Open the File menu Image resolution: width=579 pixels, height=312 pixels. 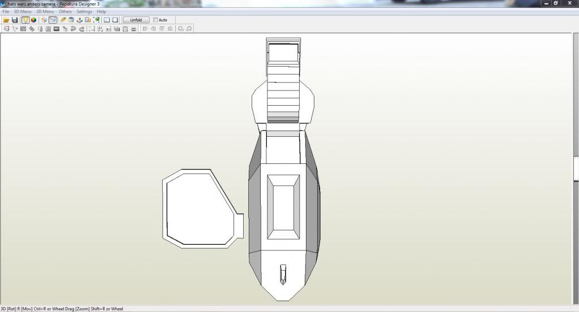[6, 11]
